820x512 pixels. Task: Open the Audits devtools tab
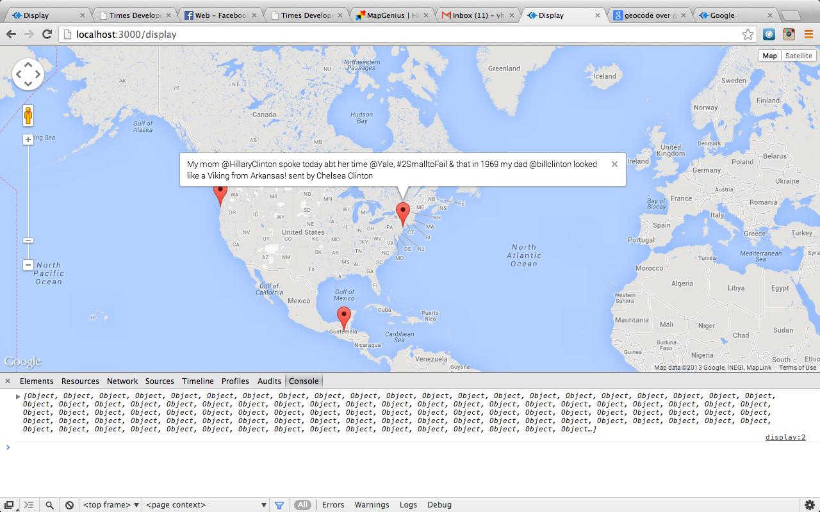[x=269, y=381]
